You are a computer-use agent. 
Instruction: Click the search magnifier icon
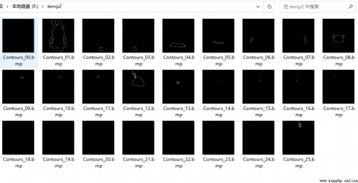pos(350,7)
